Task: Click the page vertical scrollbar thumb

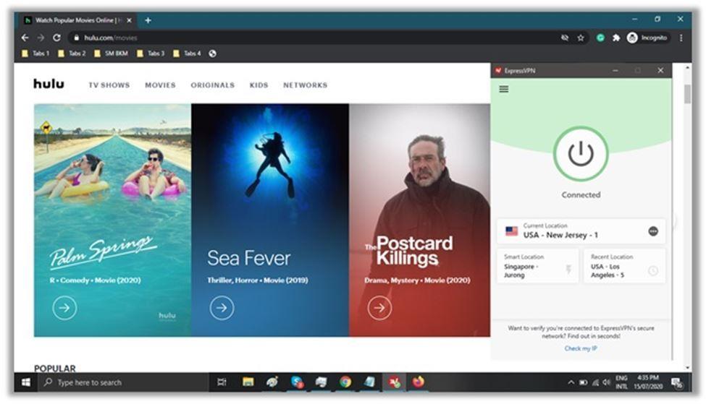Action: [687, 94]
